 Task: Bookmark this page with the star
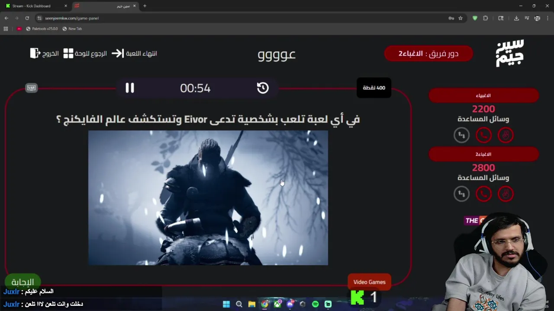[x=461, y=18]
